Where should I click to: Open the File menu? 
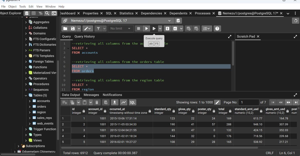coord(3,6)
